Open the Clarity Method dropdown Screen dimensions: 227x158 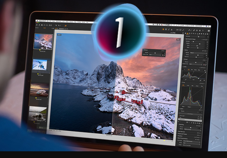(198, 53)
